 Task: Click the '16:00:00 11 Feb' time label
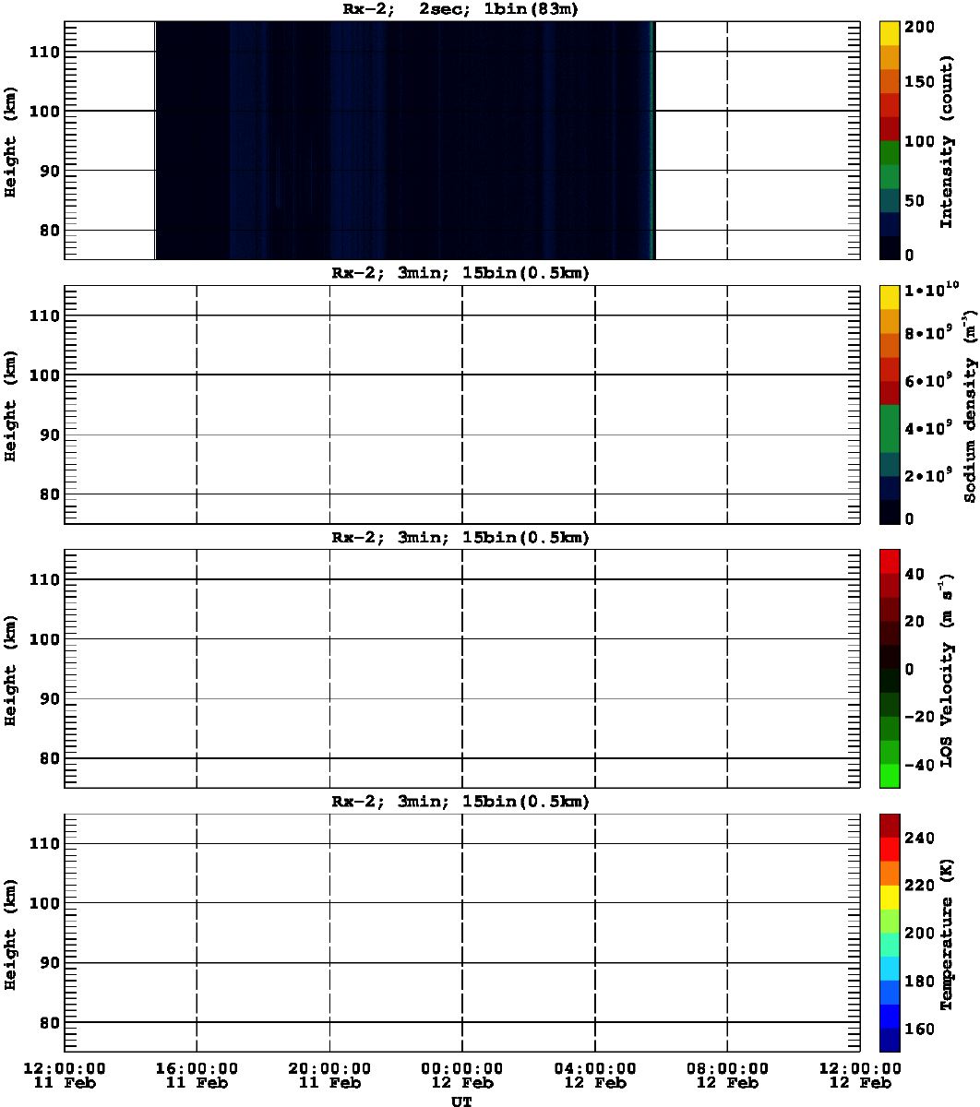coord(197,1075)
